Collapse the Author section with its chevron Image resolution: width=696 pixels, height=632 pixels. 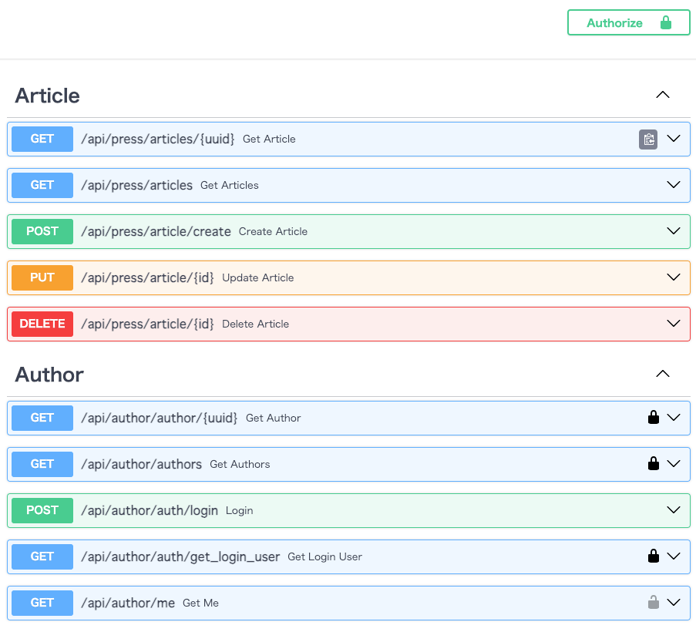662,375
